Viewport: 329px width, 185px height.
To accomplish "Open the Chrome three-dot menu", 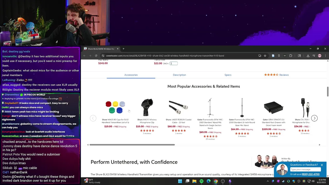I will (x=325, y=56).
